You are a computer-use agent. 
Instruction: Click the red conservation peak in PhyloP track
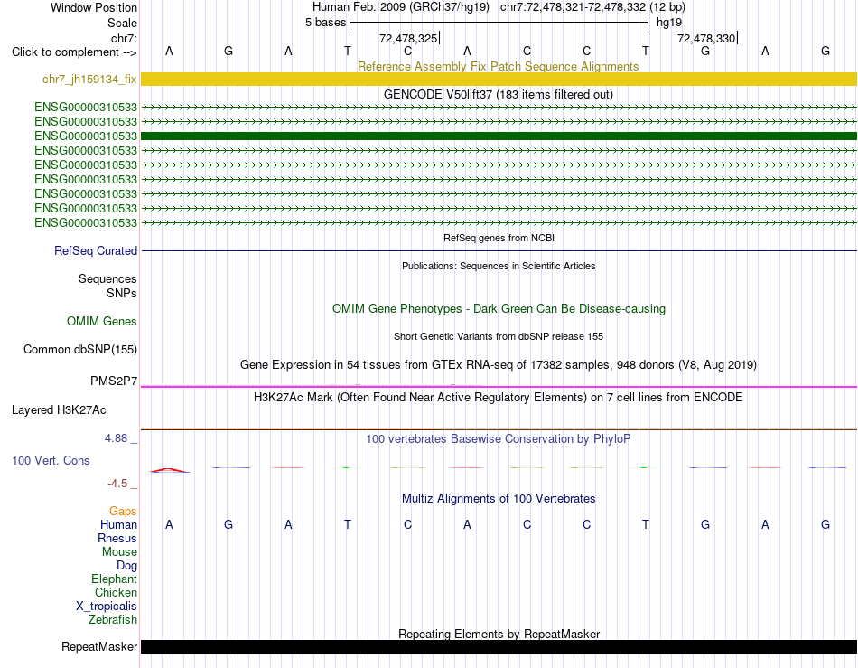click(x=170, y=470)
